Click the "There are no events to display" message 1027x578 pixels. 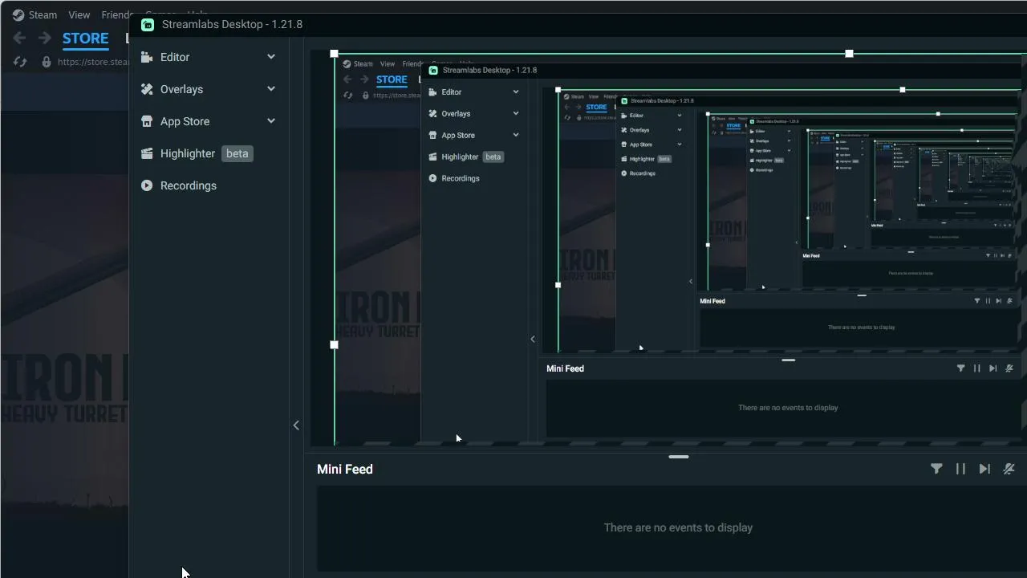coord(678,527)
